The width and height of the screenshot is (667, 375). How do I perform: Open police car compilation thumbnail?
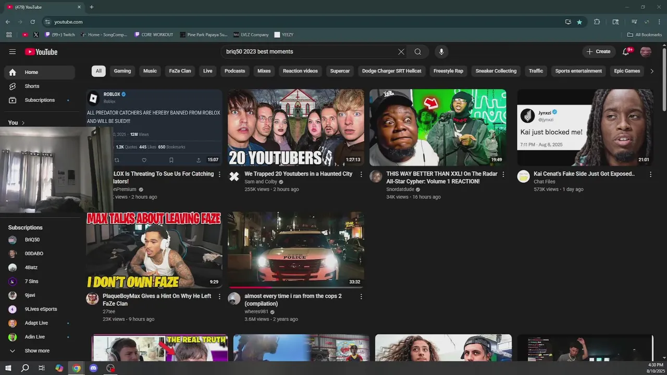(x=296, y=249)
